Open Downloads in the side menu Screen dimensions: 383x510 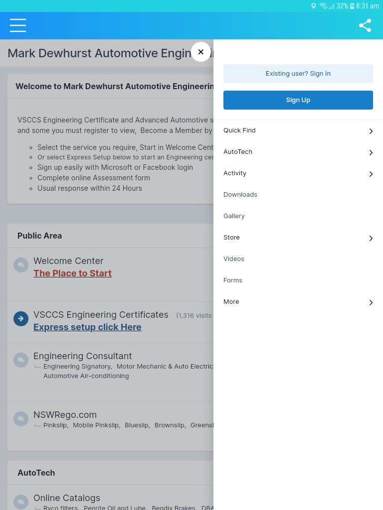240,195
